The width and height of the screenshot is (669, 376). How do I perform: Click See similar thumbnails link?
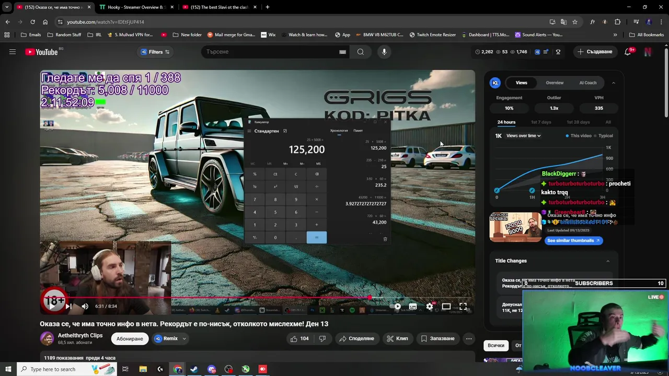(x=573, y=241)
